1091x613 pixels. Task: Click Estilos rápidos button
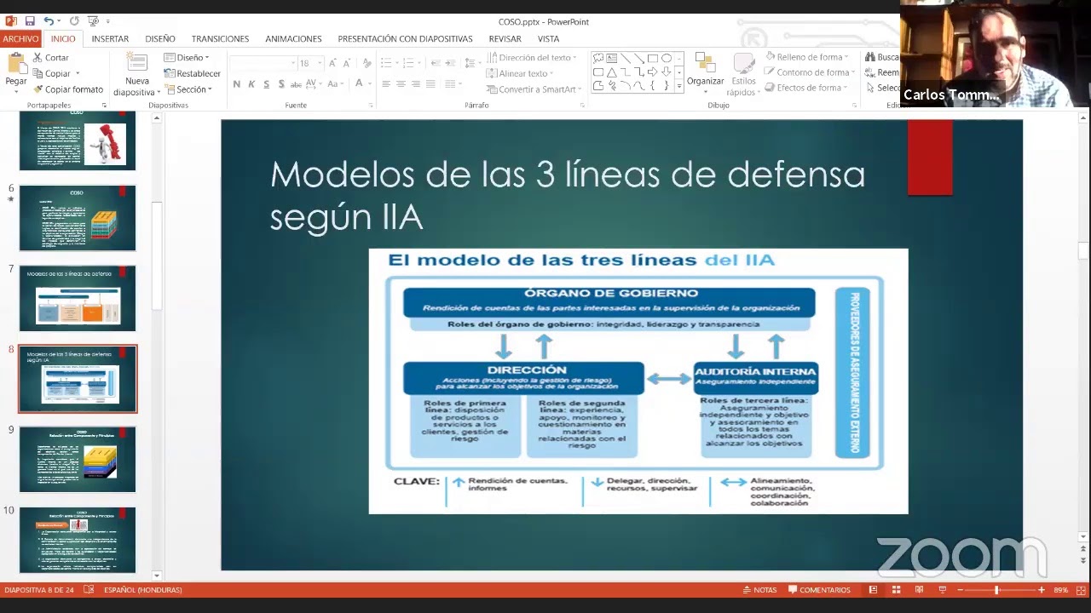(742, 75)
